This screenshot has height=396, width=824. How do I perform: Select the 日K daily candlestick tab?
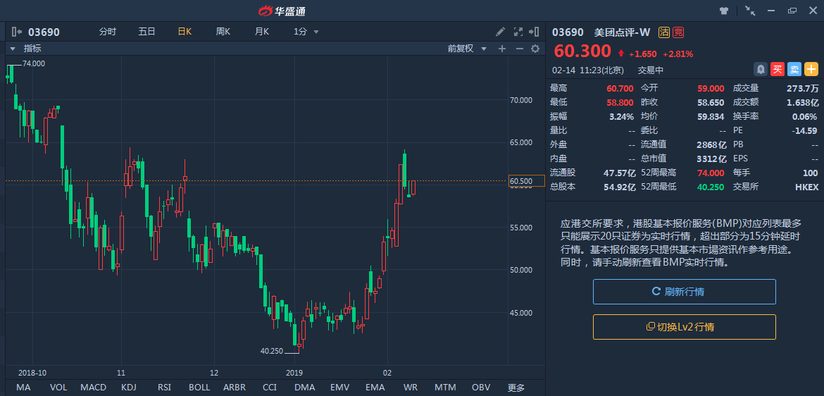(x=185, y=32)
